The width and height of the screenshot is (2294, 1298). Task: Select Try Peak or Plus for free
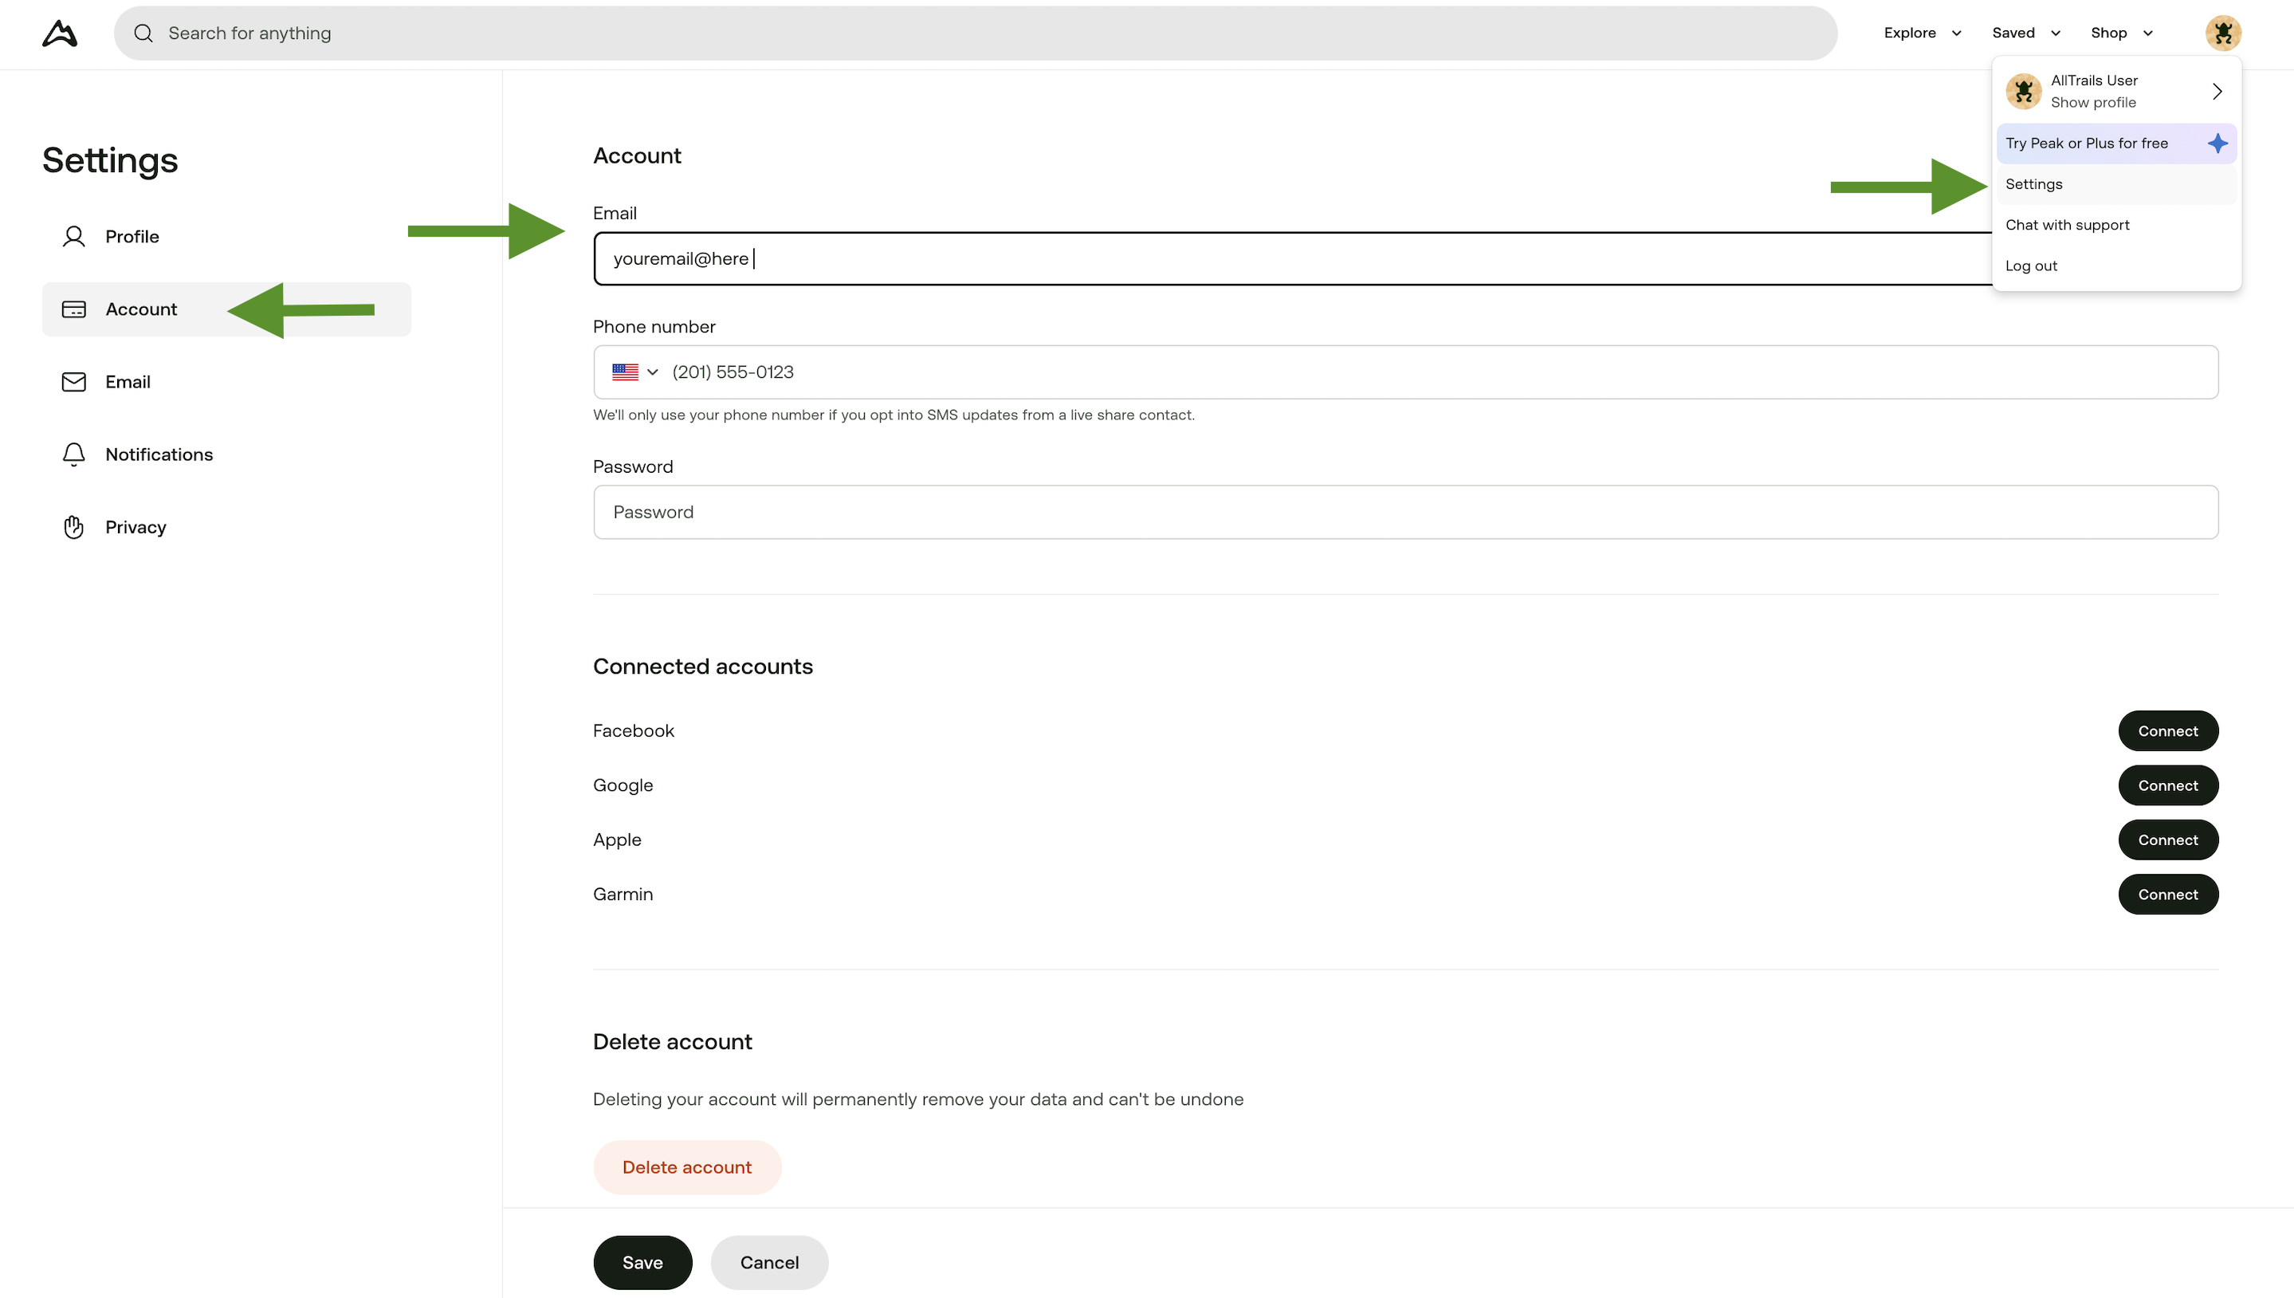[2115, 144]
